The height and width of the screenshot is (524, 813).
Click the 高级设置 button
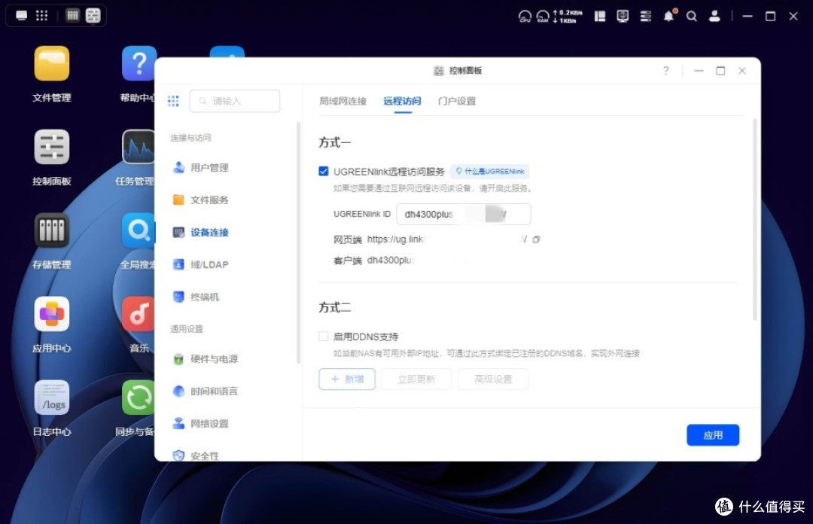[x=493, y=379]
